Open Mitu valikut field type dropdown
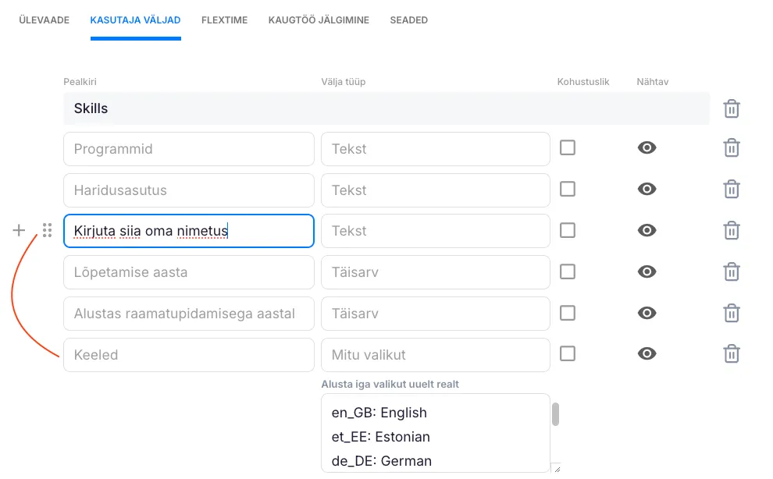This screenshot has height=479, width=773. pos(435,355)
